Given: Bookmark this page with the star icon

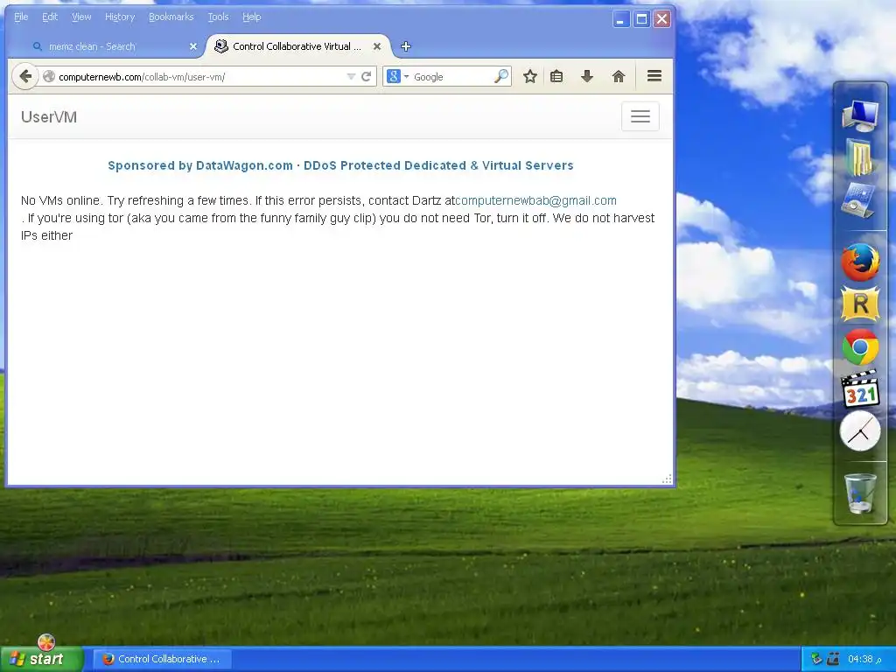Looking at the screenshot, I should (x=530, y=77).
